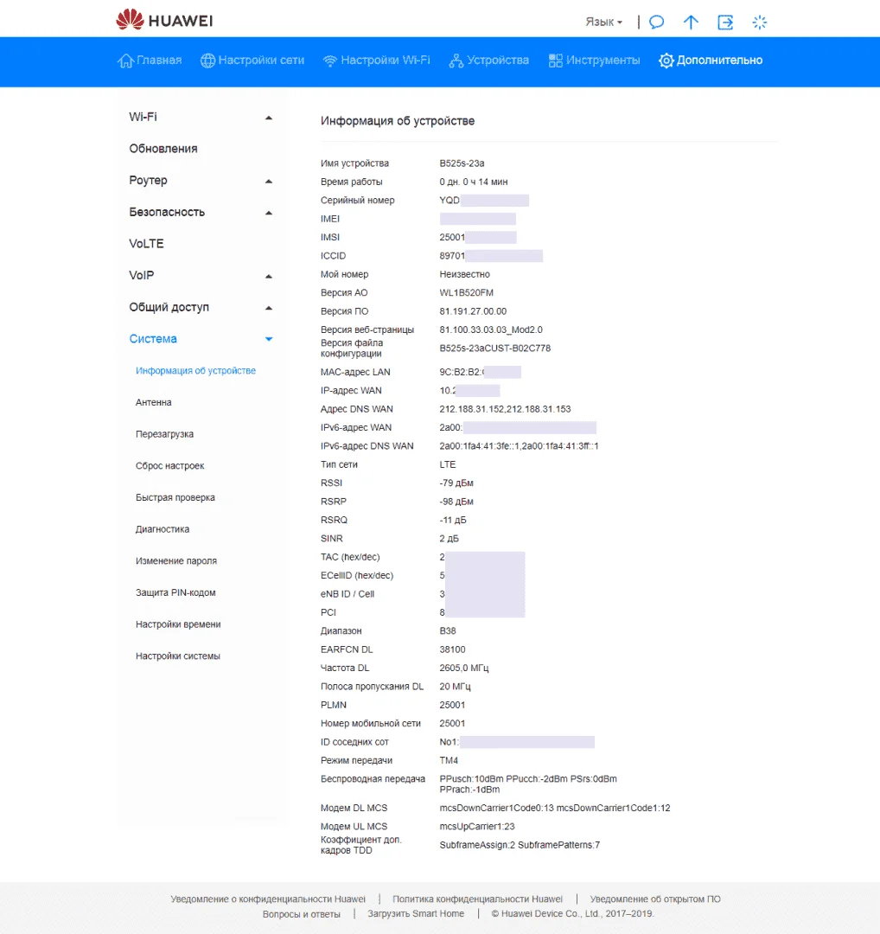
Task: Open the Антенна submenu item
Action: coord(154,402)
